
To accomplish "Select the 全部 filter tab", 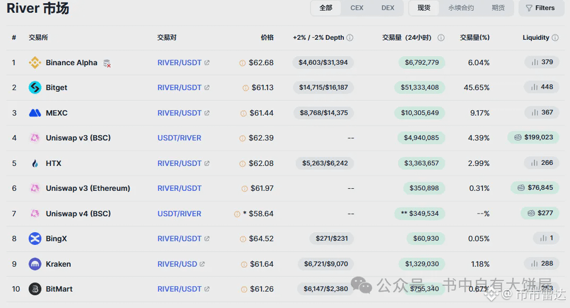I will coord(326,8).
